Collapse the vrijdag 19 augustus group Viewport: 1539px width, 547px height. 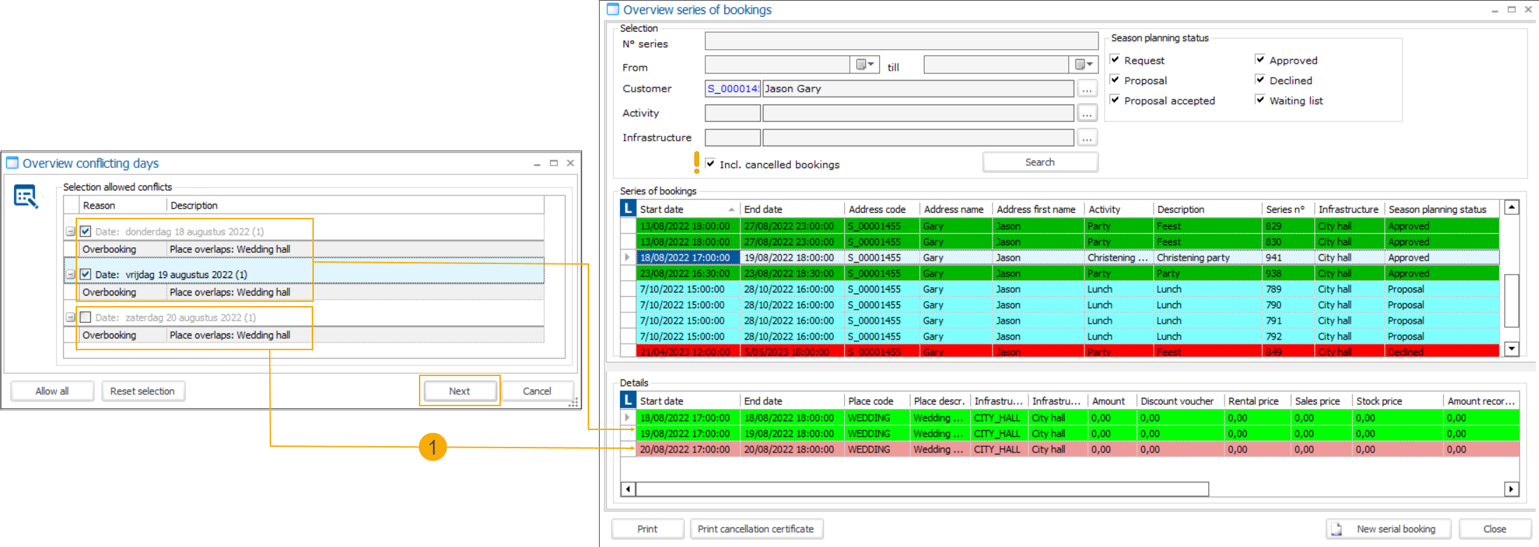coord(70,275)
